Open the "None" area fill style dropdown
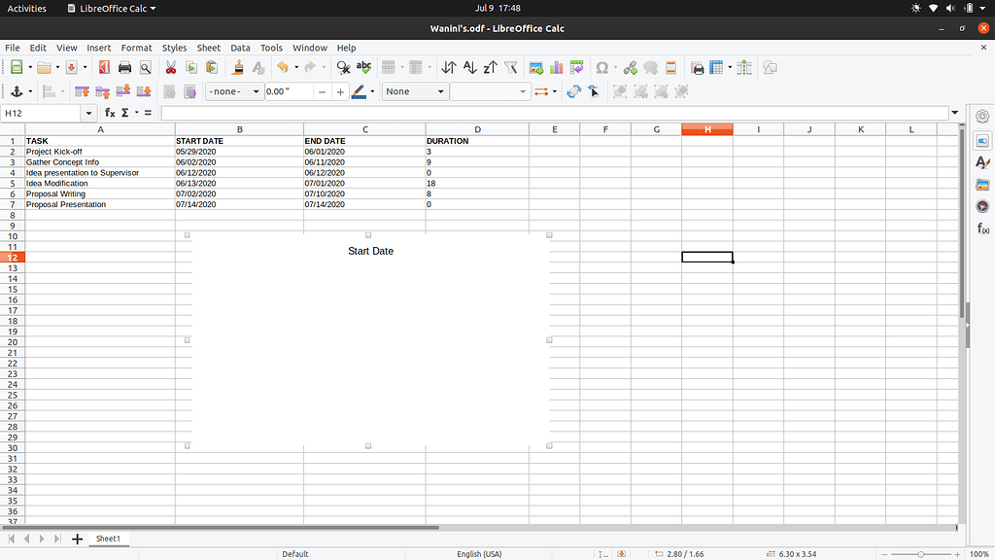This screenshot has width=995, height=560. click(x=438, y=91)
